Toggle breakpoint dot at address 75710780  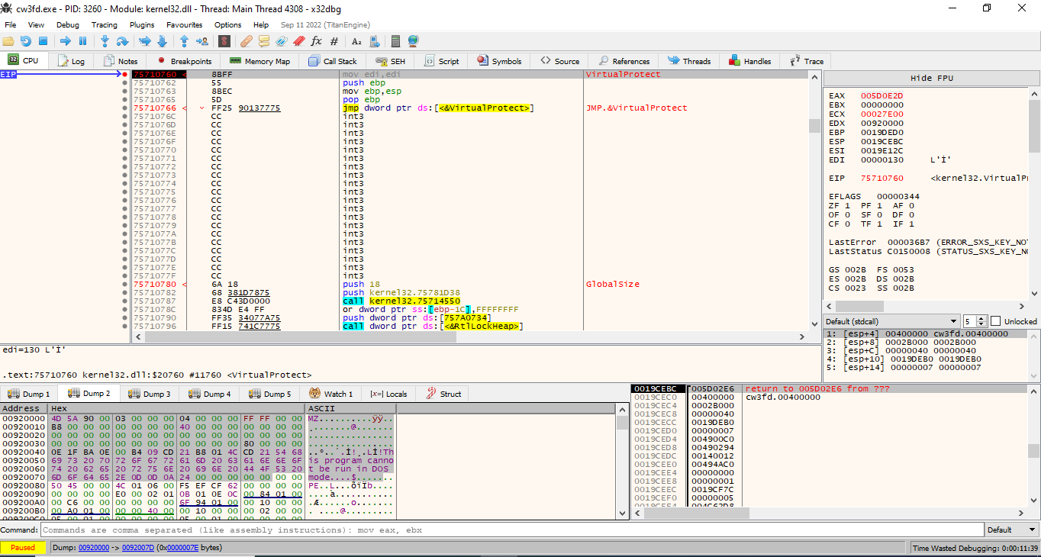pos(125,285)
